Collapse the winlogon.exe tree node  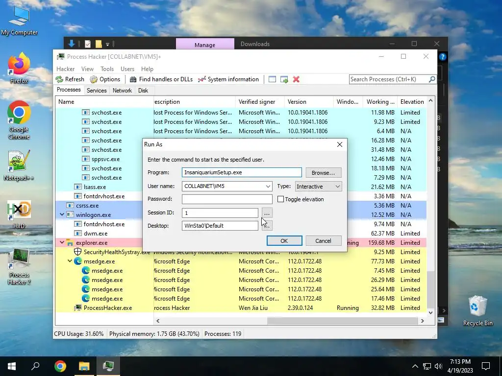tap(62, 214)
